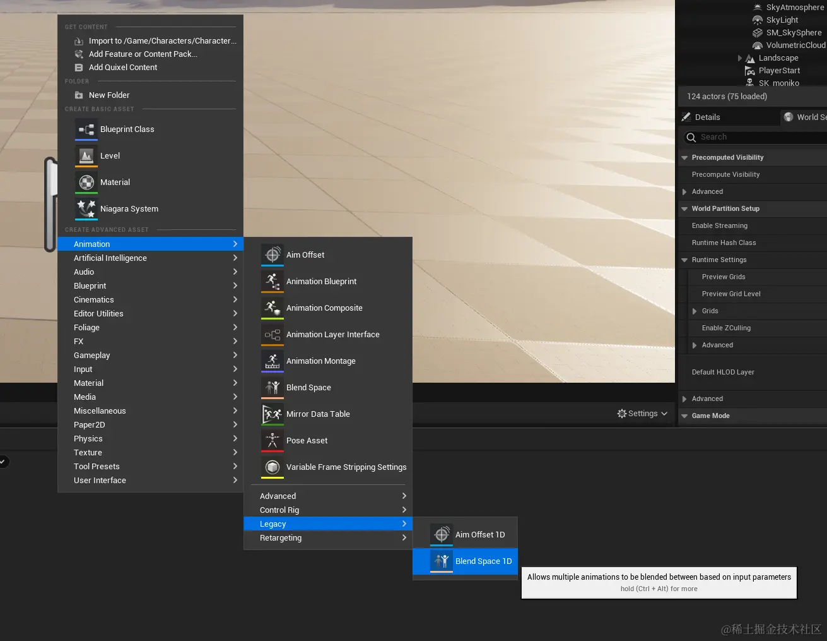This screenshot has width=827, height=641.
Task: Click the Foliage menu entry
Action: click(150, 327)
